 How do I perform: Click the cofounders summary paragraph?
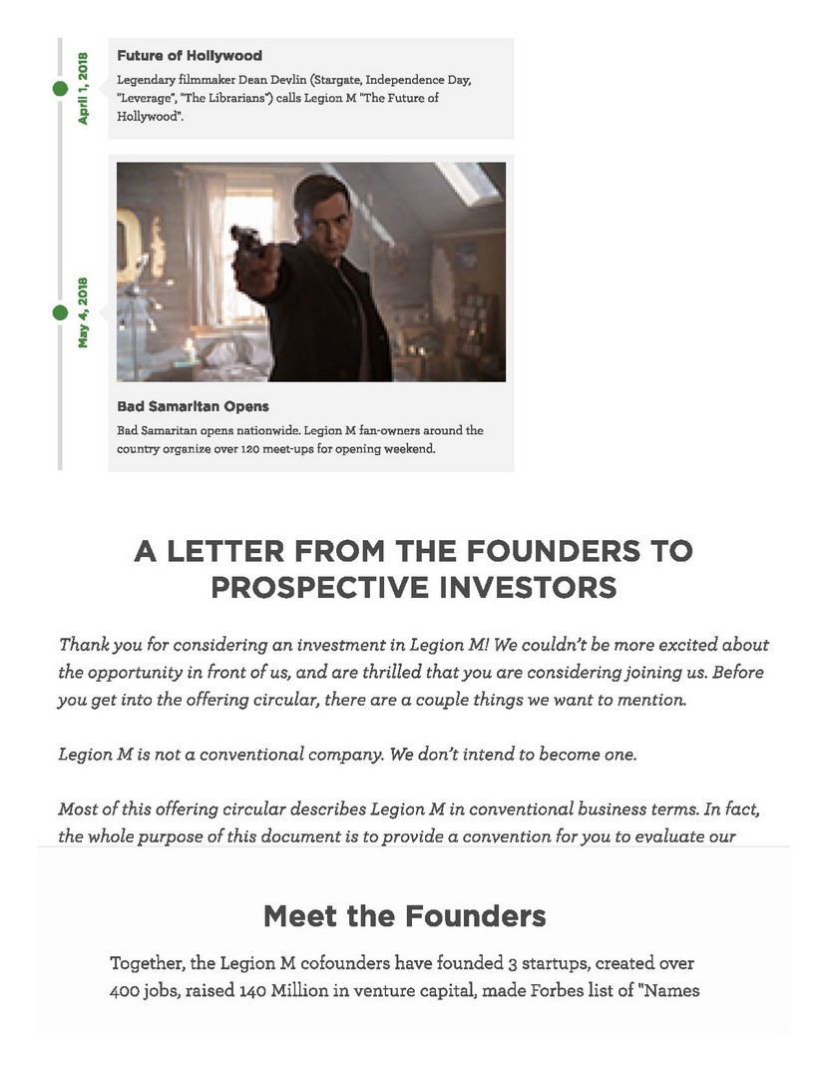click(401, 978)
